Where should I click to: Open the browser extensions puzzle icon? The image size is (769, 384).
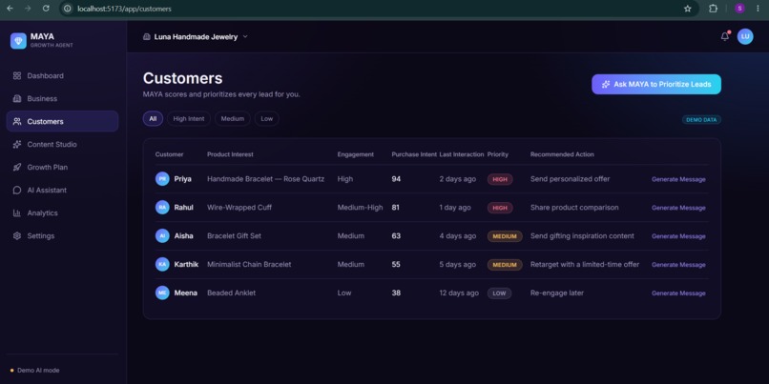pyautogui.click(x=713, y=9)
